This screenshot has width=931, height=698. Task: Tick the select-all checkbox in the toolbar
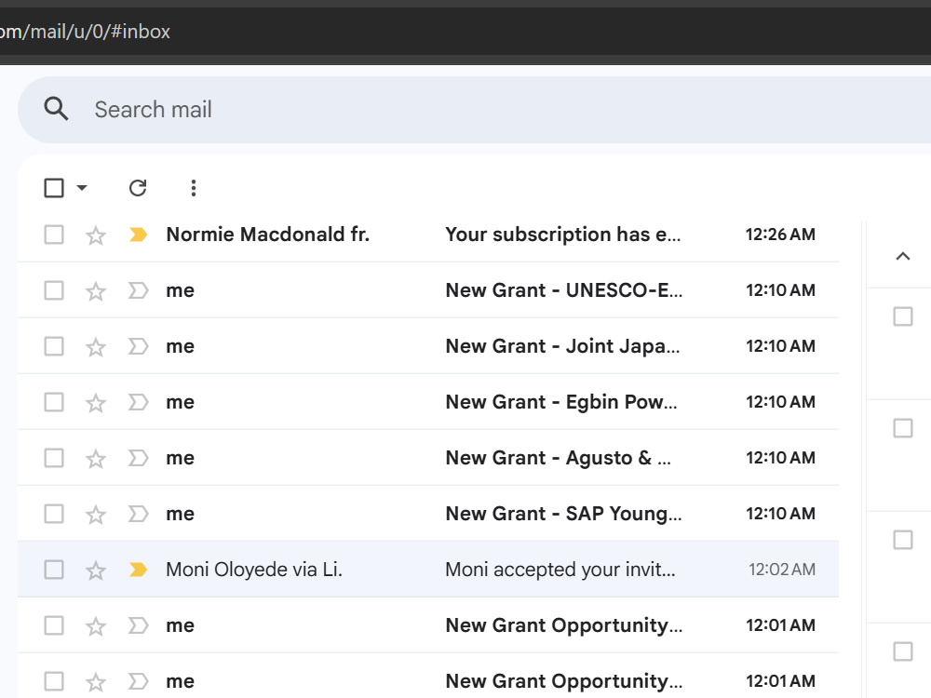click(x=54, y=188)
